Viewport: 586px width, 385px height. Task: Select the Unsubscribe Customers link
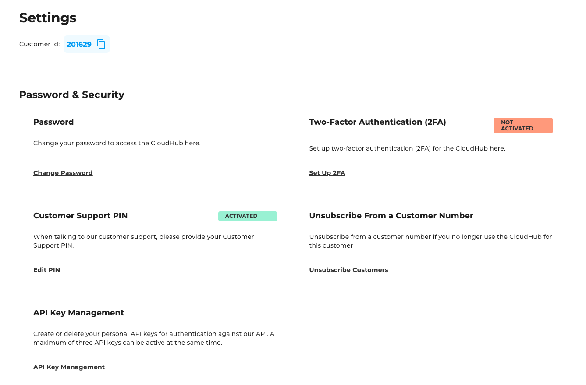pos(348,270)
